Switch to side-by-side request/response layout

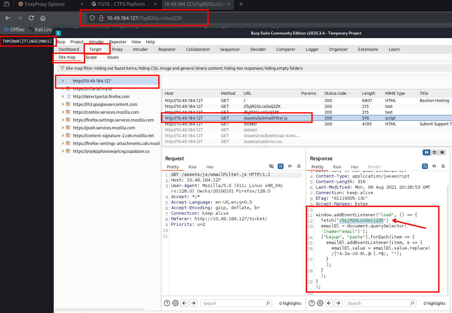pos(426,152)
